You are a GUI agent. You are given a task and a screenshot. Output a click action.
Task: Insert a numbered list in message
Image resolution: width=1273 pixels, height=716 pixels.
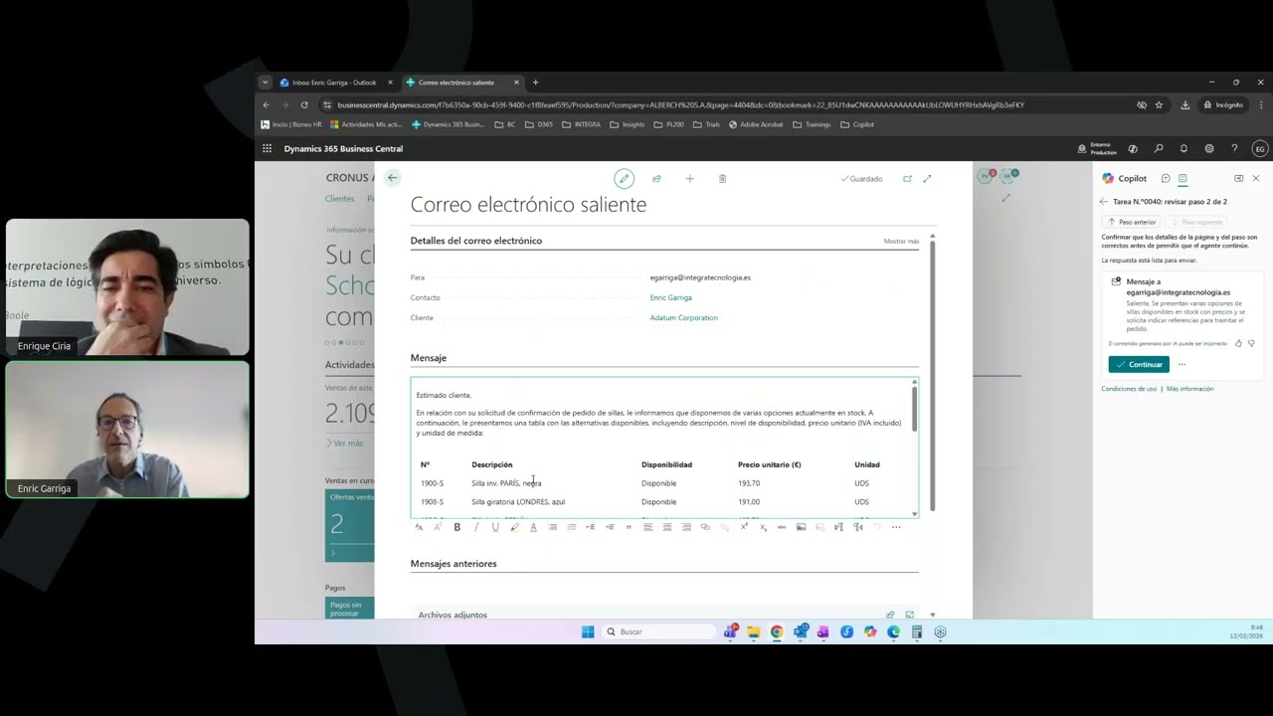point(571,527)
